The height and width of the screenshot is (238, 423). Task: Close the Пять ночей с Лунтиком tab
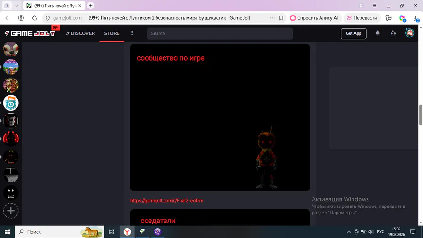pos(80,5)
